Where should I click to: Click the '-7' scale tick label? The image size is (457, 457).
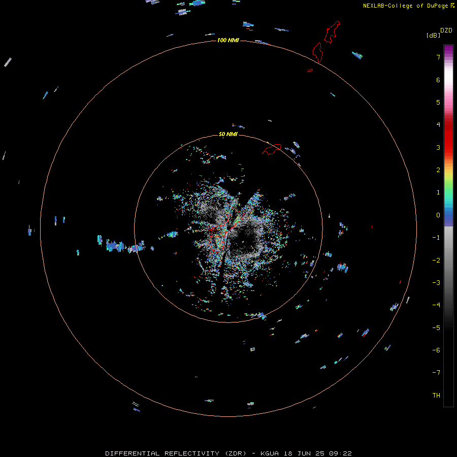point(436,373)
